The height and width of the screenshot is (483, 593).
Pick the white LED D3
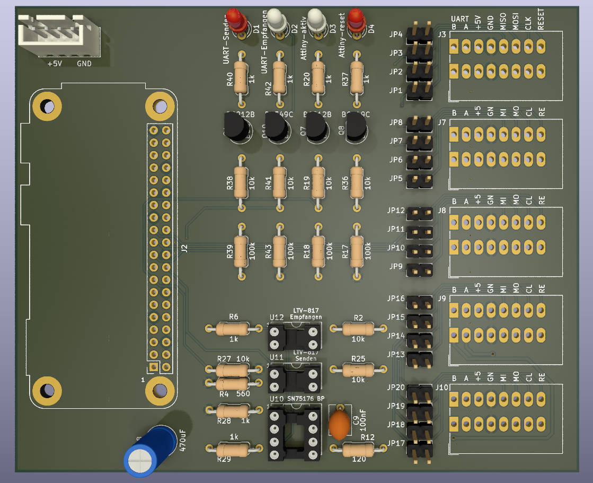(316, 20)
